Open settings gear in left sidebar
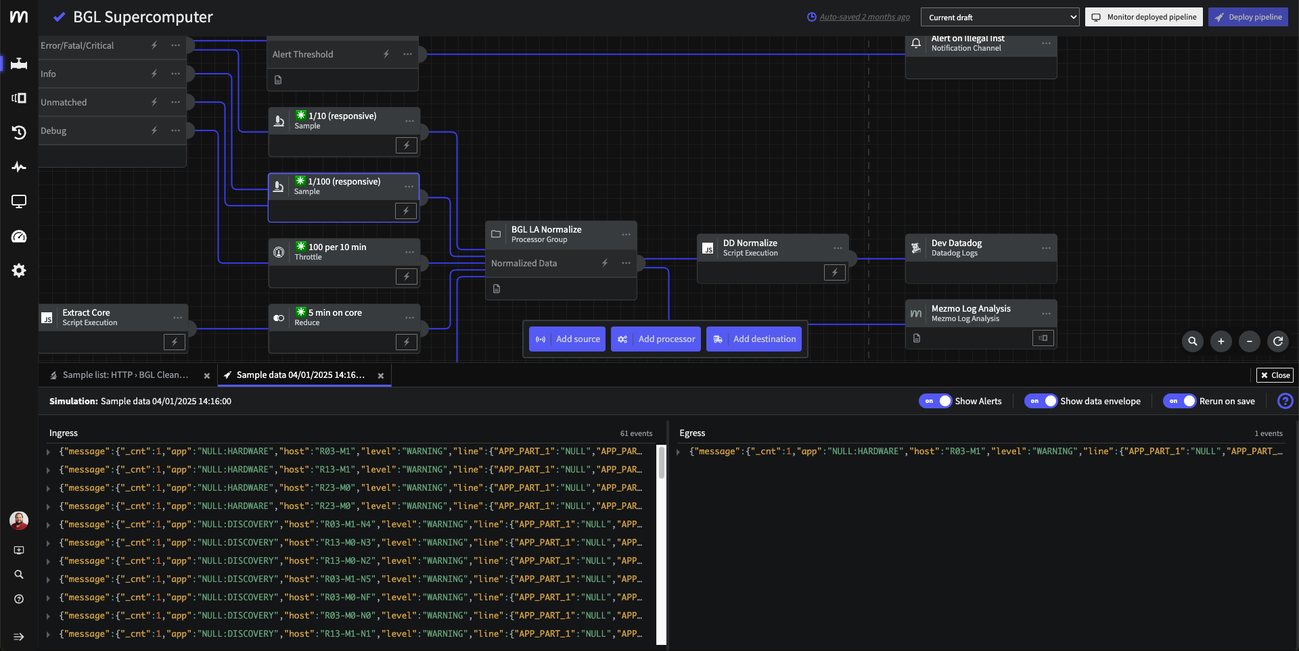This screenshot has width=1299, height=651. [19, 270]
